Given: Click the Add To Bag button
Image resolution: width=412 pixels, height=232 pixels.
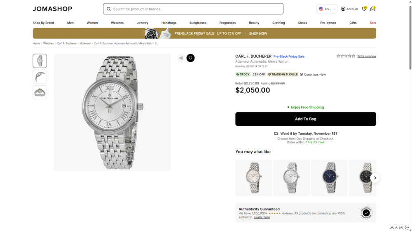Looking at the screenshot, I should (305, 119).
